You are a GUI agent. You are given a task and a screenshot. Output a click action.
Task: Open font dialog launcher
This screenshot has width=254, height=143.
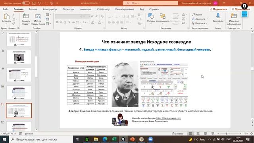pyautogui.click(x=104, y=28)
